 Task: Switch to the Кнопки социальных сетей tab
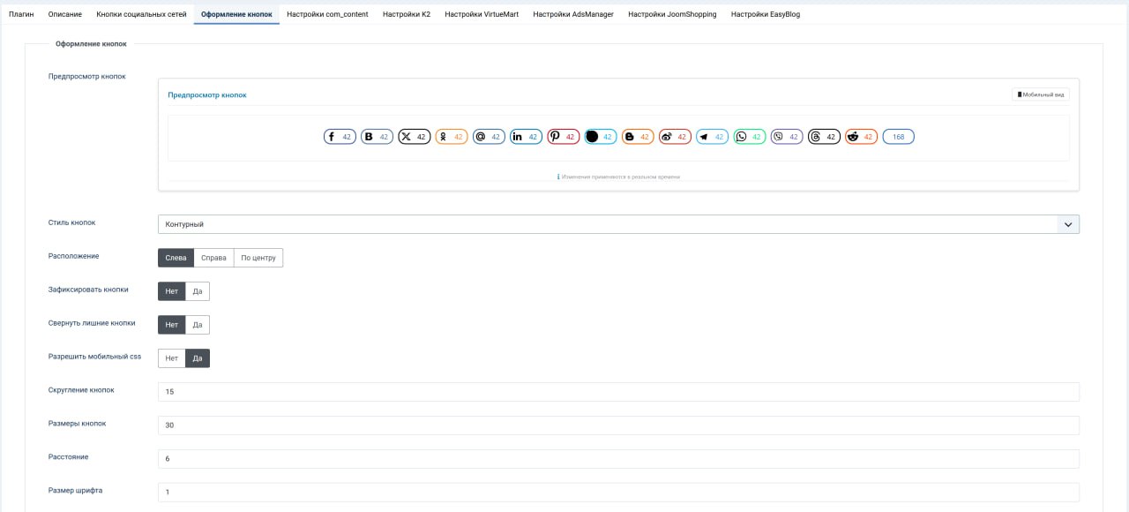pyautogui.click(x=141, y=14)
